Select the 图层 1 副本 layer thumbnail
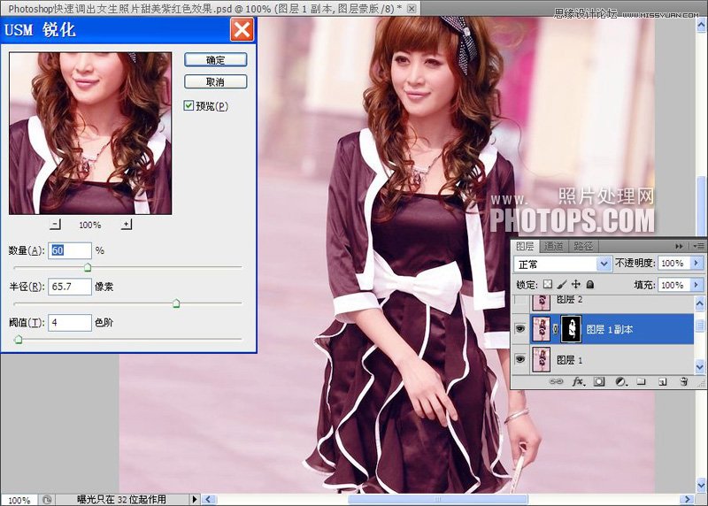The image size is (708, 506). (541, 329)
